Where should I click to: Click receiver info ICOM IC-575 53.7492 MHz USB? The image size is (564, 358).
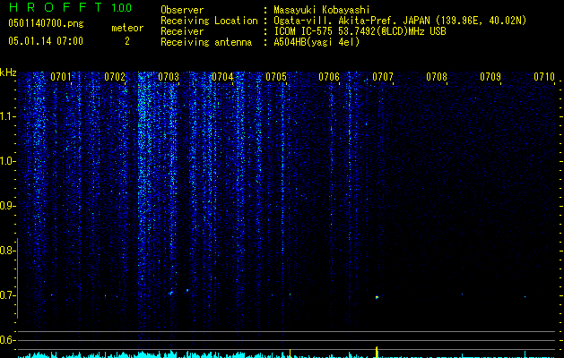360,31
